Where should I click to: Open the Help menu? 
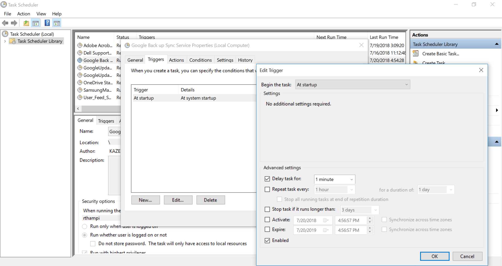(57, 14)
